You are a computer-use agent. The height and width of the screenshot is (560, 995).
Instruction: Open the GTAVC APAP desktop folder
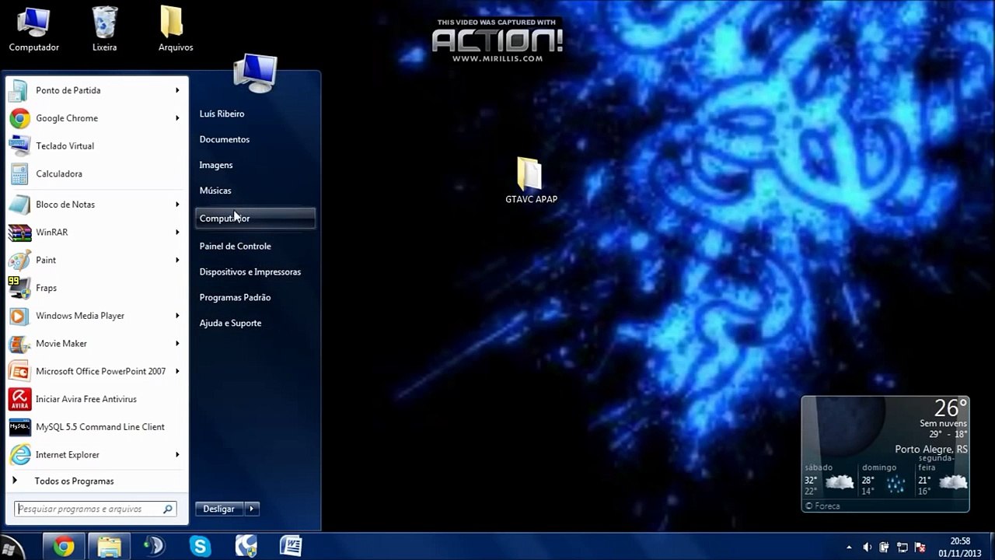(531, 180)
